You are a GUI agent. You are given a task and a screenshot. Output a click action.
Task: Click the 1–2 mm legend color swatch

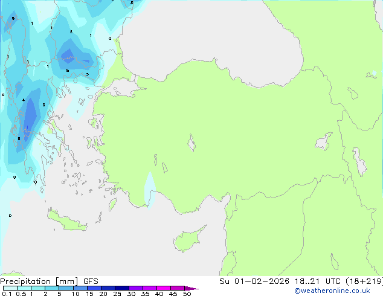tap(38, 288)
